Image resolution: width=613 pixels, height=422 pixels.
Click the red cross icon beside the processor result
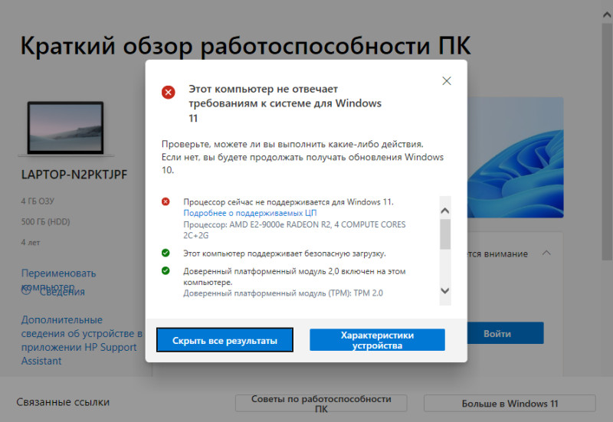point(166,201)
